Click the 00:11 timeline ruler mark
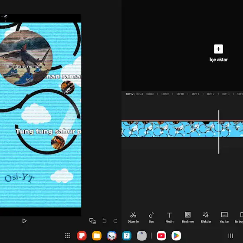This screenshot has width=243, height=243. coord(195,94)
